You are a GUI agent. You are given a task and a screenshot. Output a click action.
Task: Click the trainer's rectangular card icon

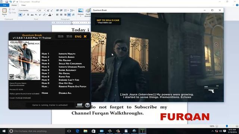80,105
